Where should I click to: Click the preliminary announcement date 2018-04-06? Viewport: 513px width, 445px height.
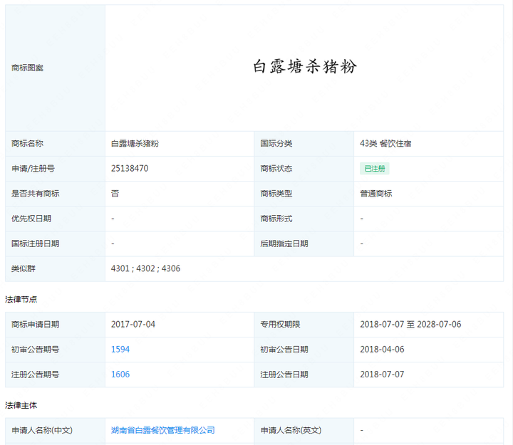tap(383, 350)
